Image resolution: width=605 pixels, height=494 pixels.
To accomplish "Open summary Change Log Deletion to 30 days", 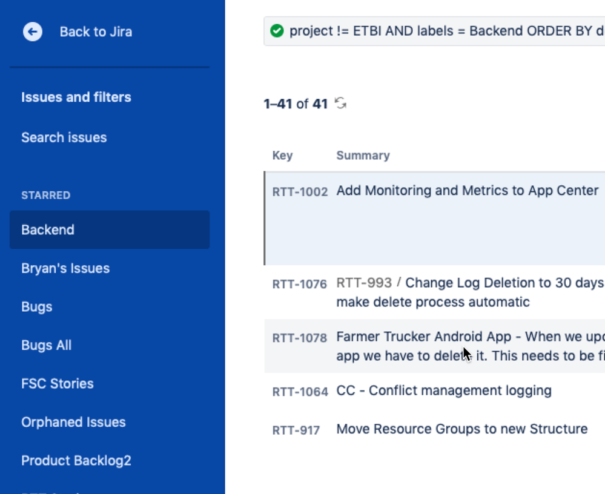I will click(471, 292).
